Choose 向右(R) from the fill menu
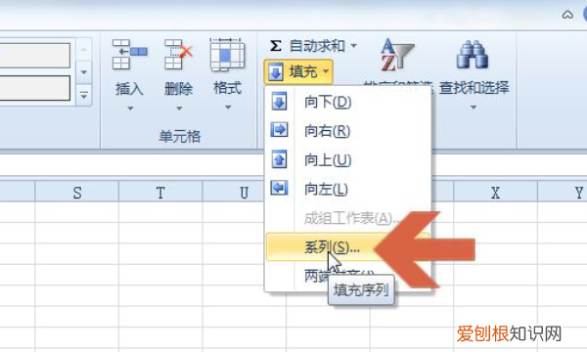The height and width of the screenshot is (352, 587). pyautogui.click(x=347, y=131)
